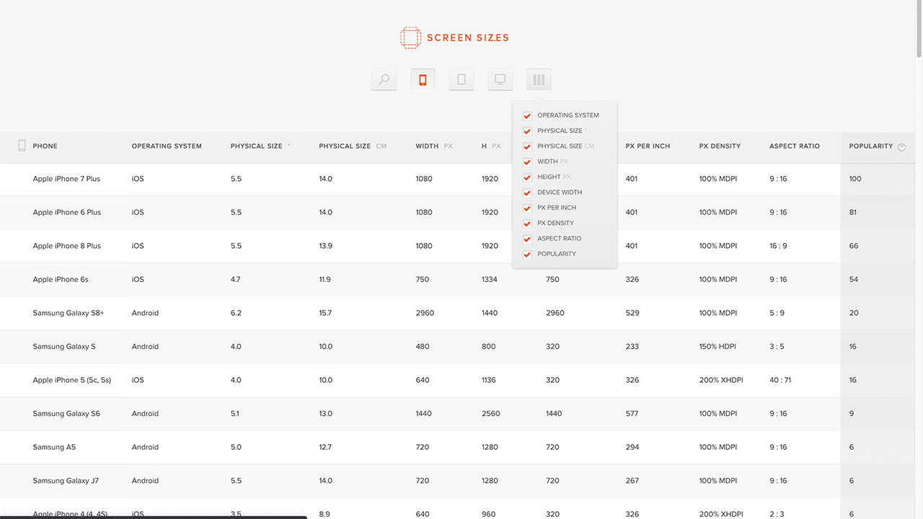923x519 pixels.
Task: Open the search magnifier tool
Action: (x=384, y=79)
